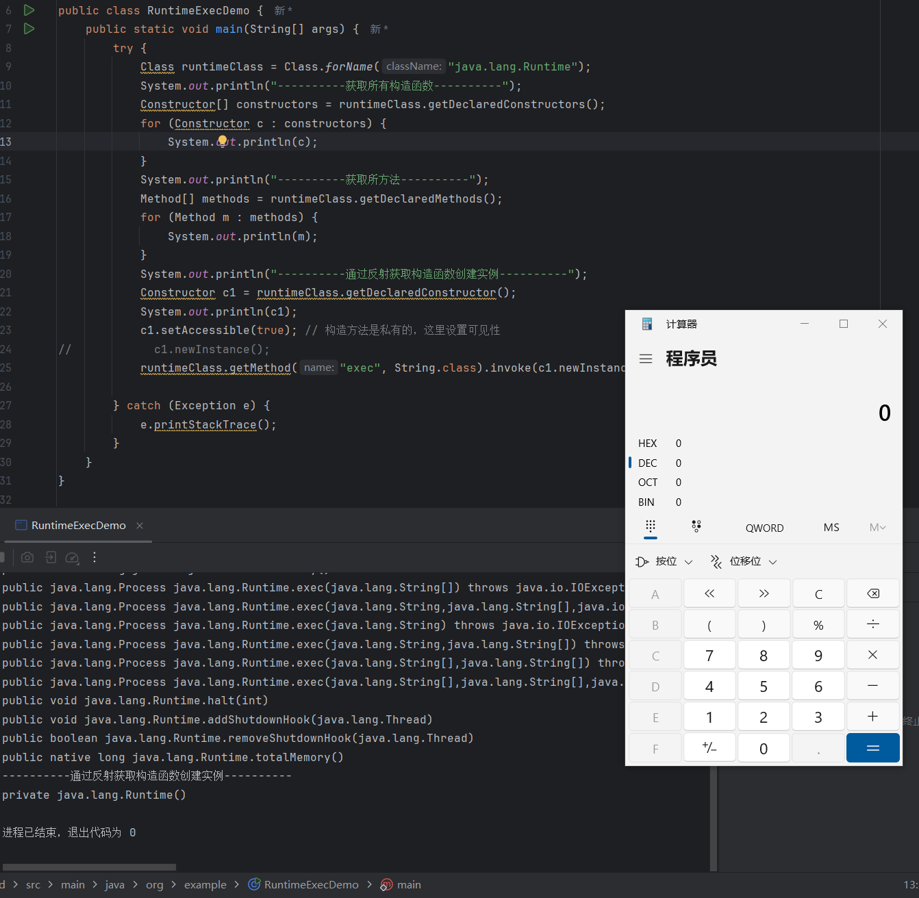This screenshot has height=898, width=919.
Task: Click the main method breadcrumb
Action: (x=401, y=884)
